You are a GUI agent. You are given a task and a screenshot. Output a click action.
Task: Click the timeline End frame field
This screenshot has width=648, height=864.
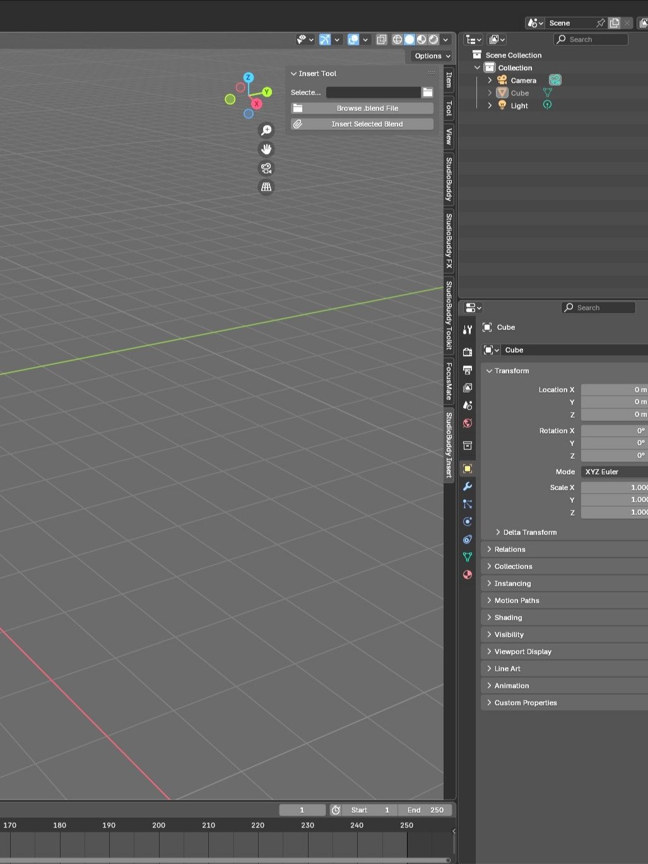tap(425, 810)
